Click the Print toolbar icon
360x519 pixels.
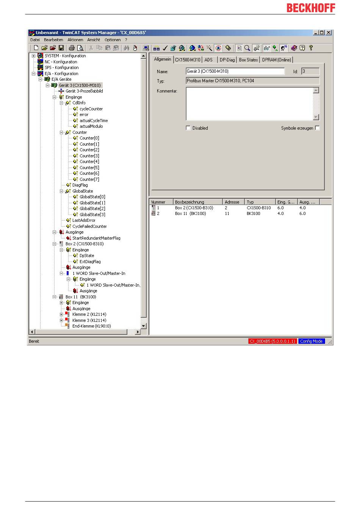click(72, 48)
